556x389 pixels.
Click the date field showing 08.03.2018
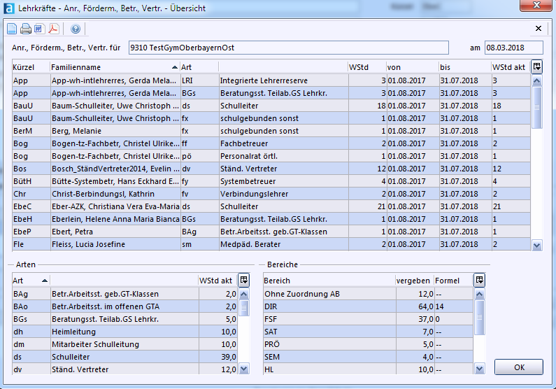(513, 48)
